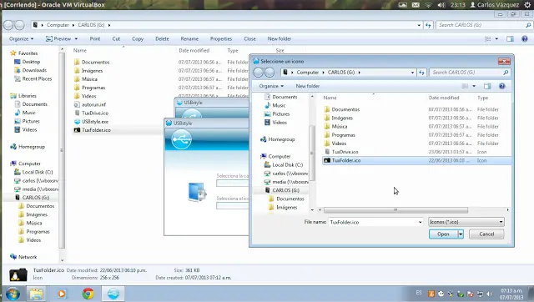Select Music library in the dialog navigation pane
The height and width of the screenshot is (302, 534).
coord(279,105)
